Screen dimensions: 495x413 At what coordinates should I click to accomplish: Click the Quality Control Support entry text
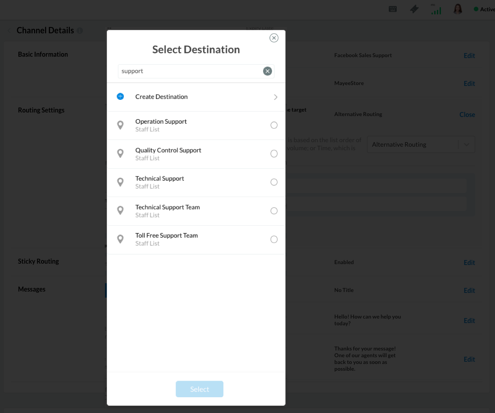pyautogui.click(x=168, y=150)
